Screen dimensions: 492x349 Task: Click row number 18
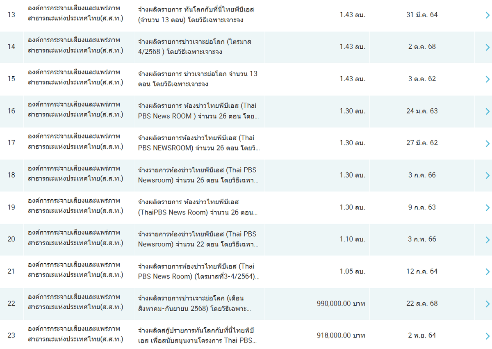[11, 175]
